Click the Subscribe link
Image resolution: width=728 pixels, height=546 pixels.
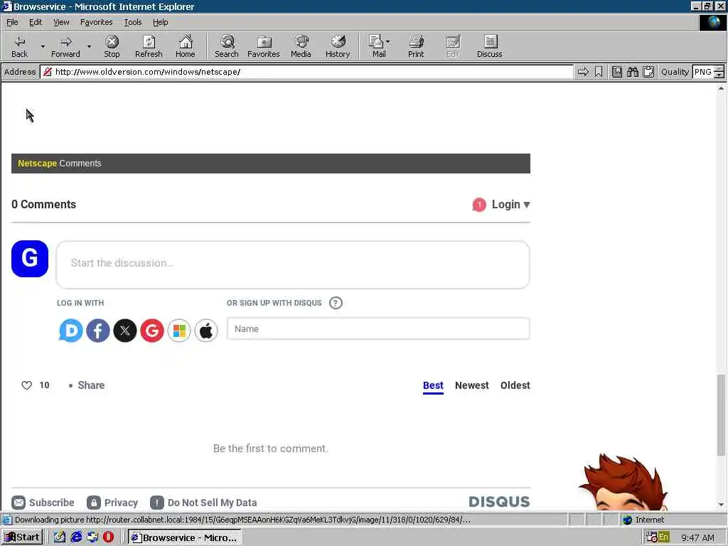tap(43, 503)
